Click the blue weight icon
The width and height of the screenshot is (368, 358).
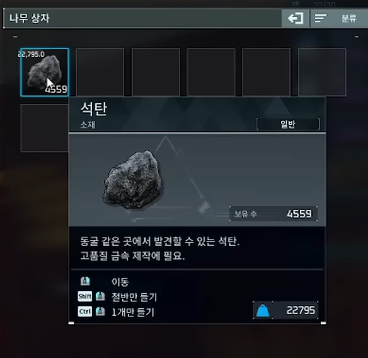263,311
